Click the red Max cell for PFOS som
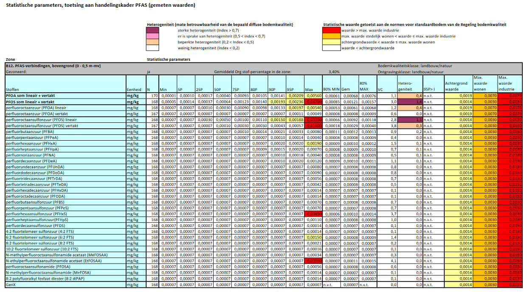The image size is (527, 292). tap(313, 102)
